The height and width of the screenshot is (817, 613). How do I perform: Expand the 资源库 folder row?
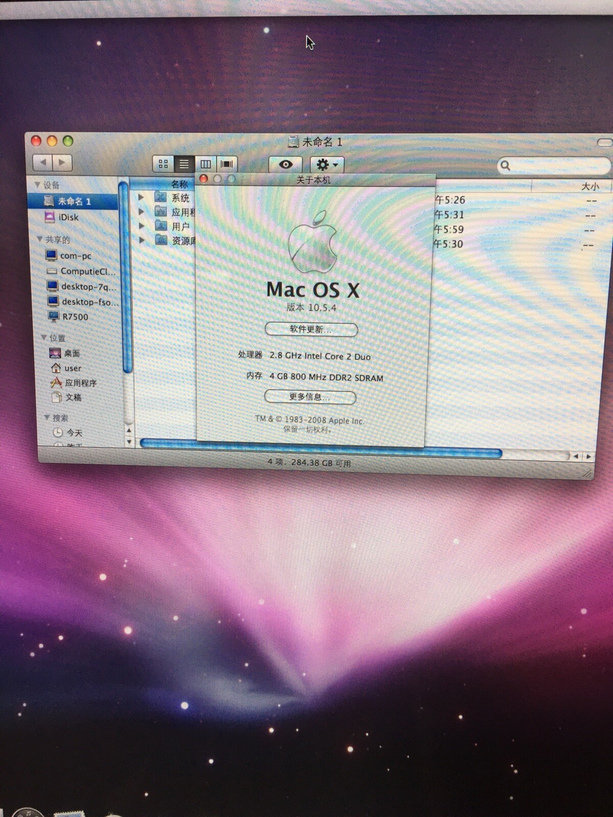click(143, 239)
